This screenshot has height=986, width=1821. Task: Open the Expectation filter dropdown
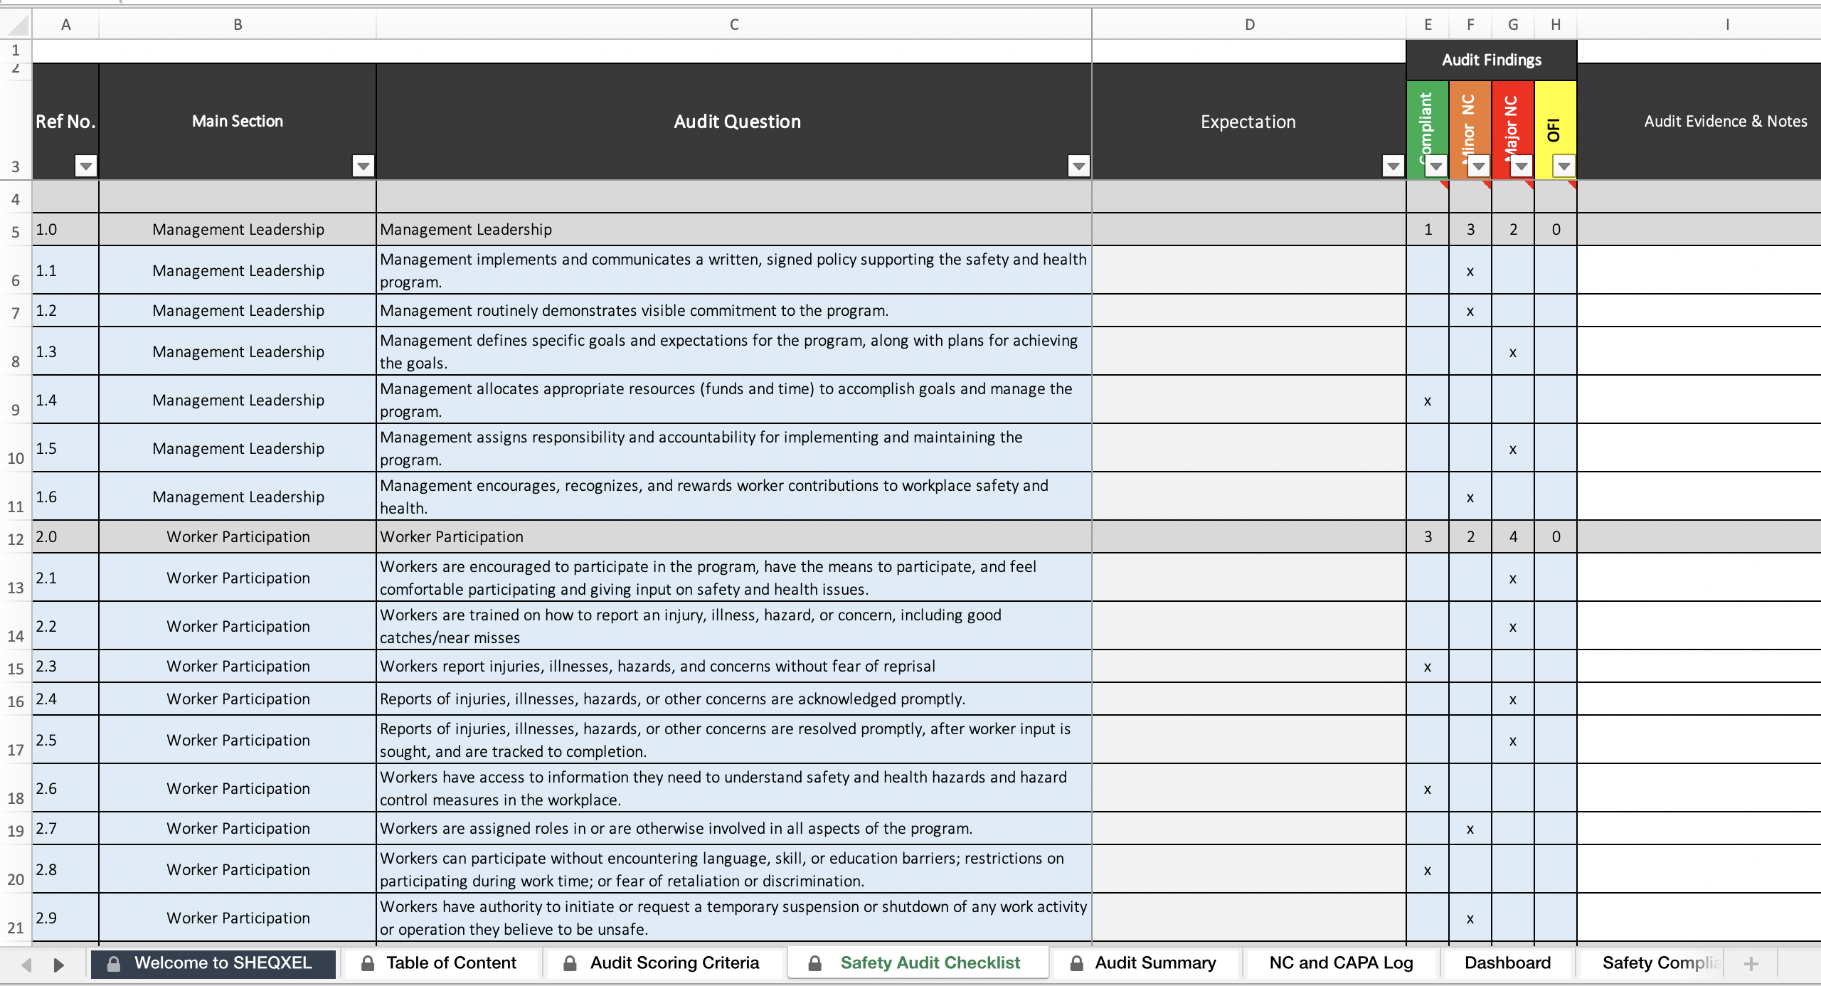point(1393,166)
